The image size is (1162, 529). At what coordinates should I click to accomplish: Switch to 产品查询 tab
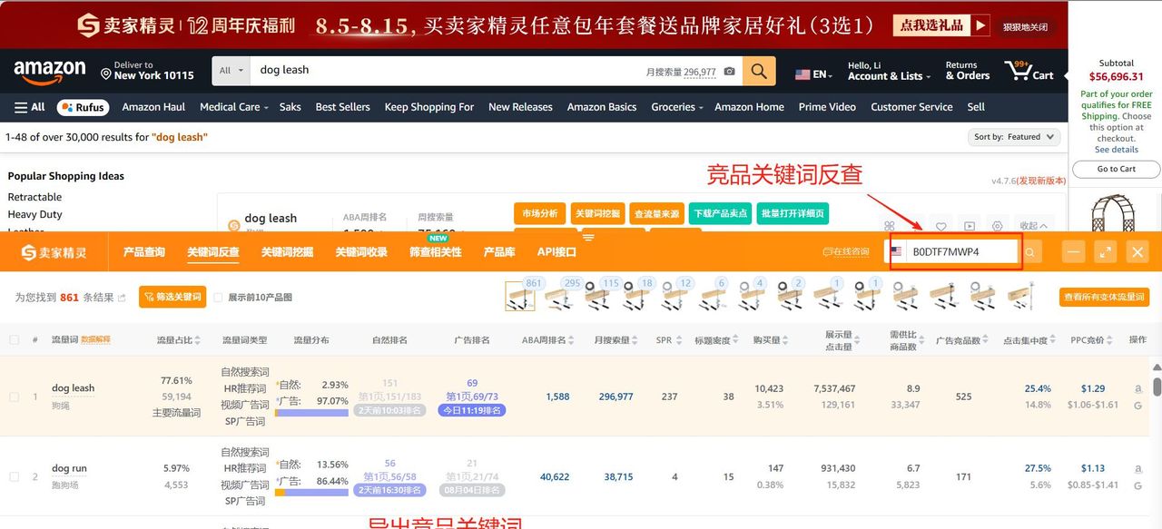pos(144,252)
